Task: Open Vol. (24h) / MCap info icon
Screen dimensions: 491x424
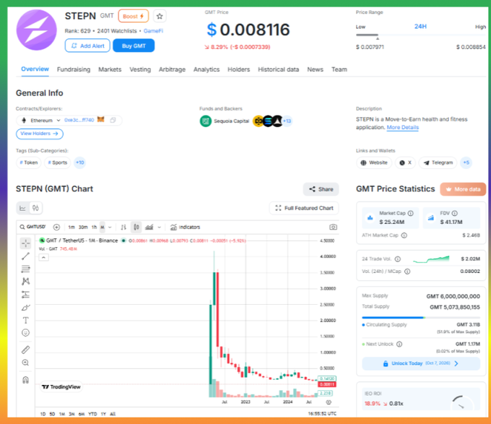Action: click(x=407, y=272)
